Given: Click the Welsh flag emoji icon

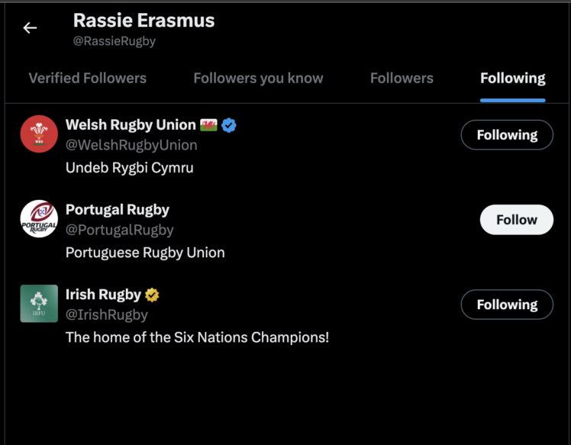Looking at the screenshot, I should pos(209,125).
